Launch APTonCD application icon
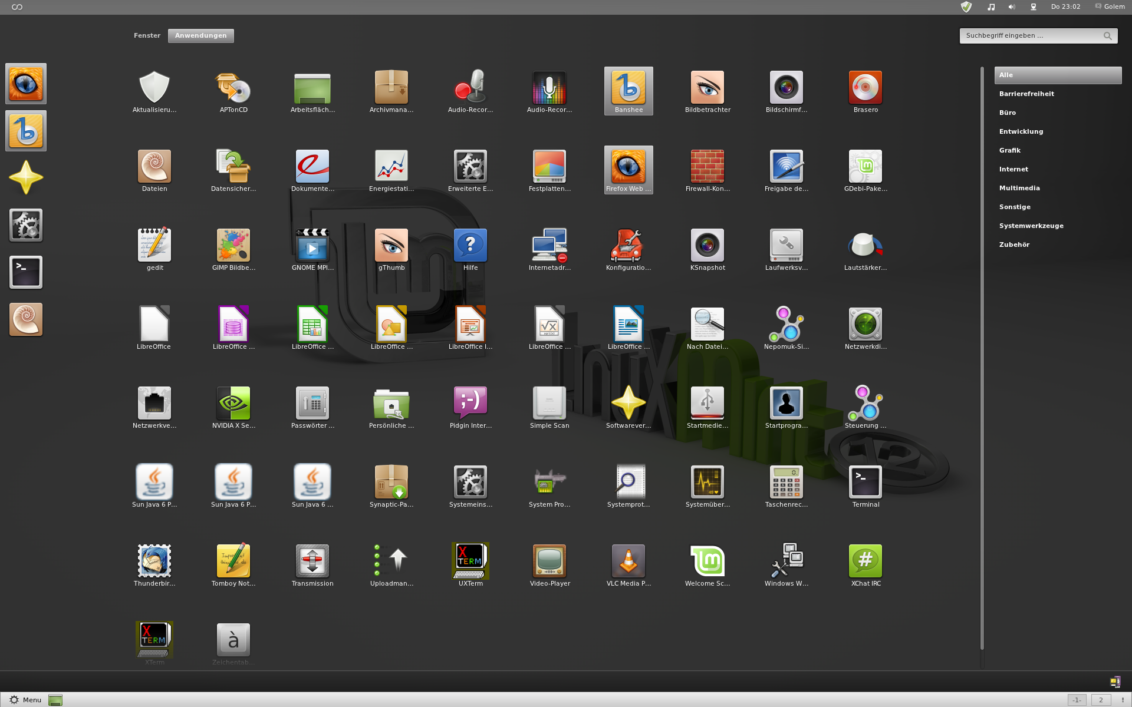This screenshot has width=1132, height=707. 233,92
